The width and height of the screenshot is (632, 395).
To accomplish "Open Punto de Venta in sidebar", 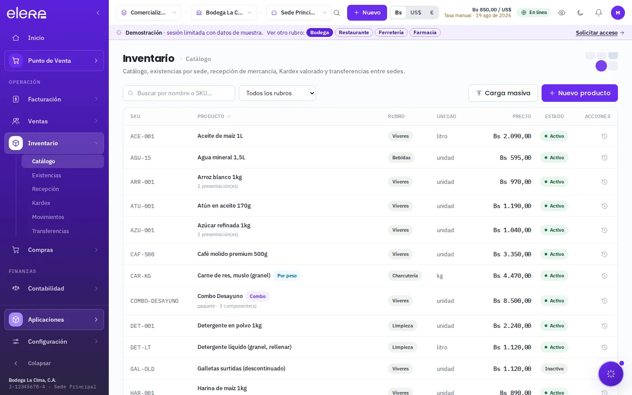I will click(54, 61).
